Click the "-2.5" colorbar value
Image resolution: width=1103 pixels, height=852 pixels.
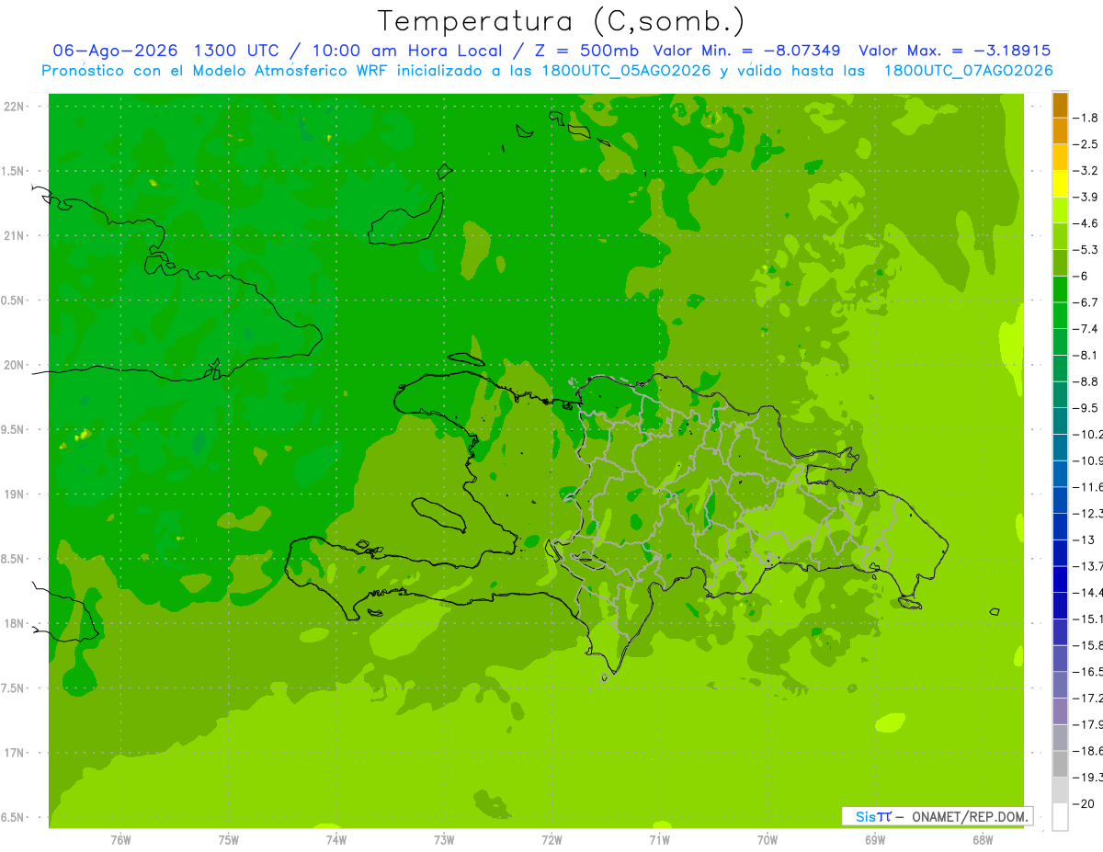tap(1086, 144)
